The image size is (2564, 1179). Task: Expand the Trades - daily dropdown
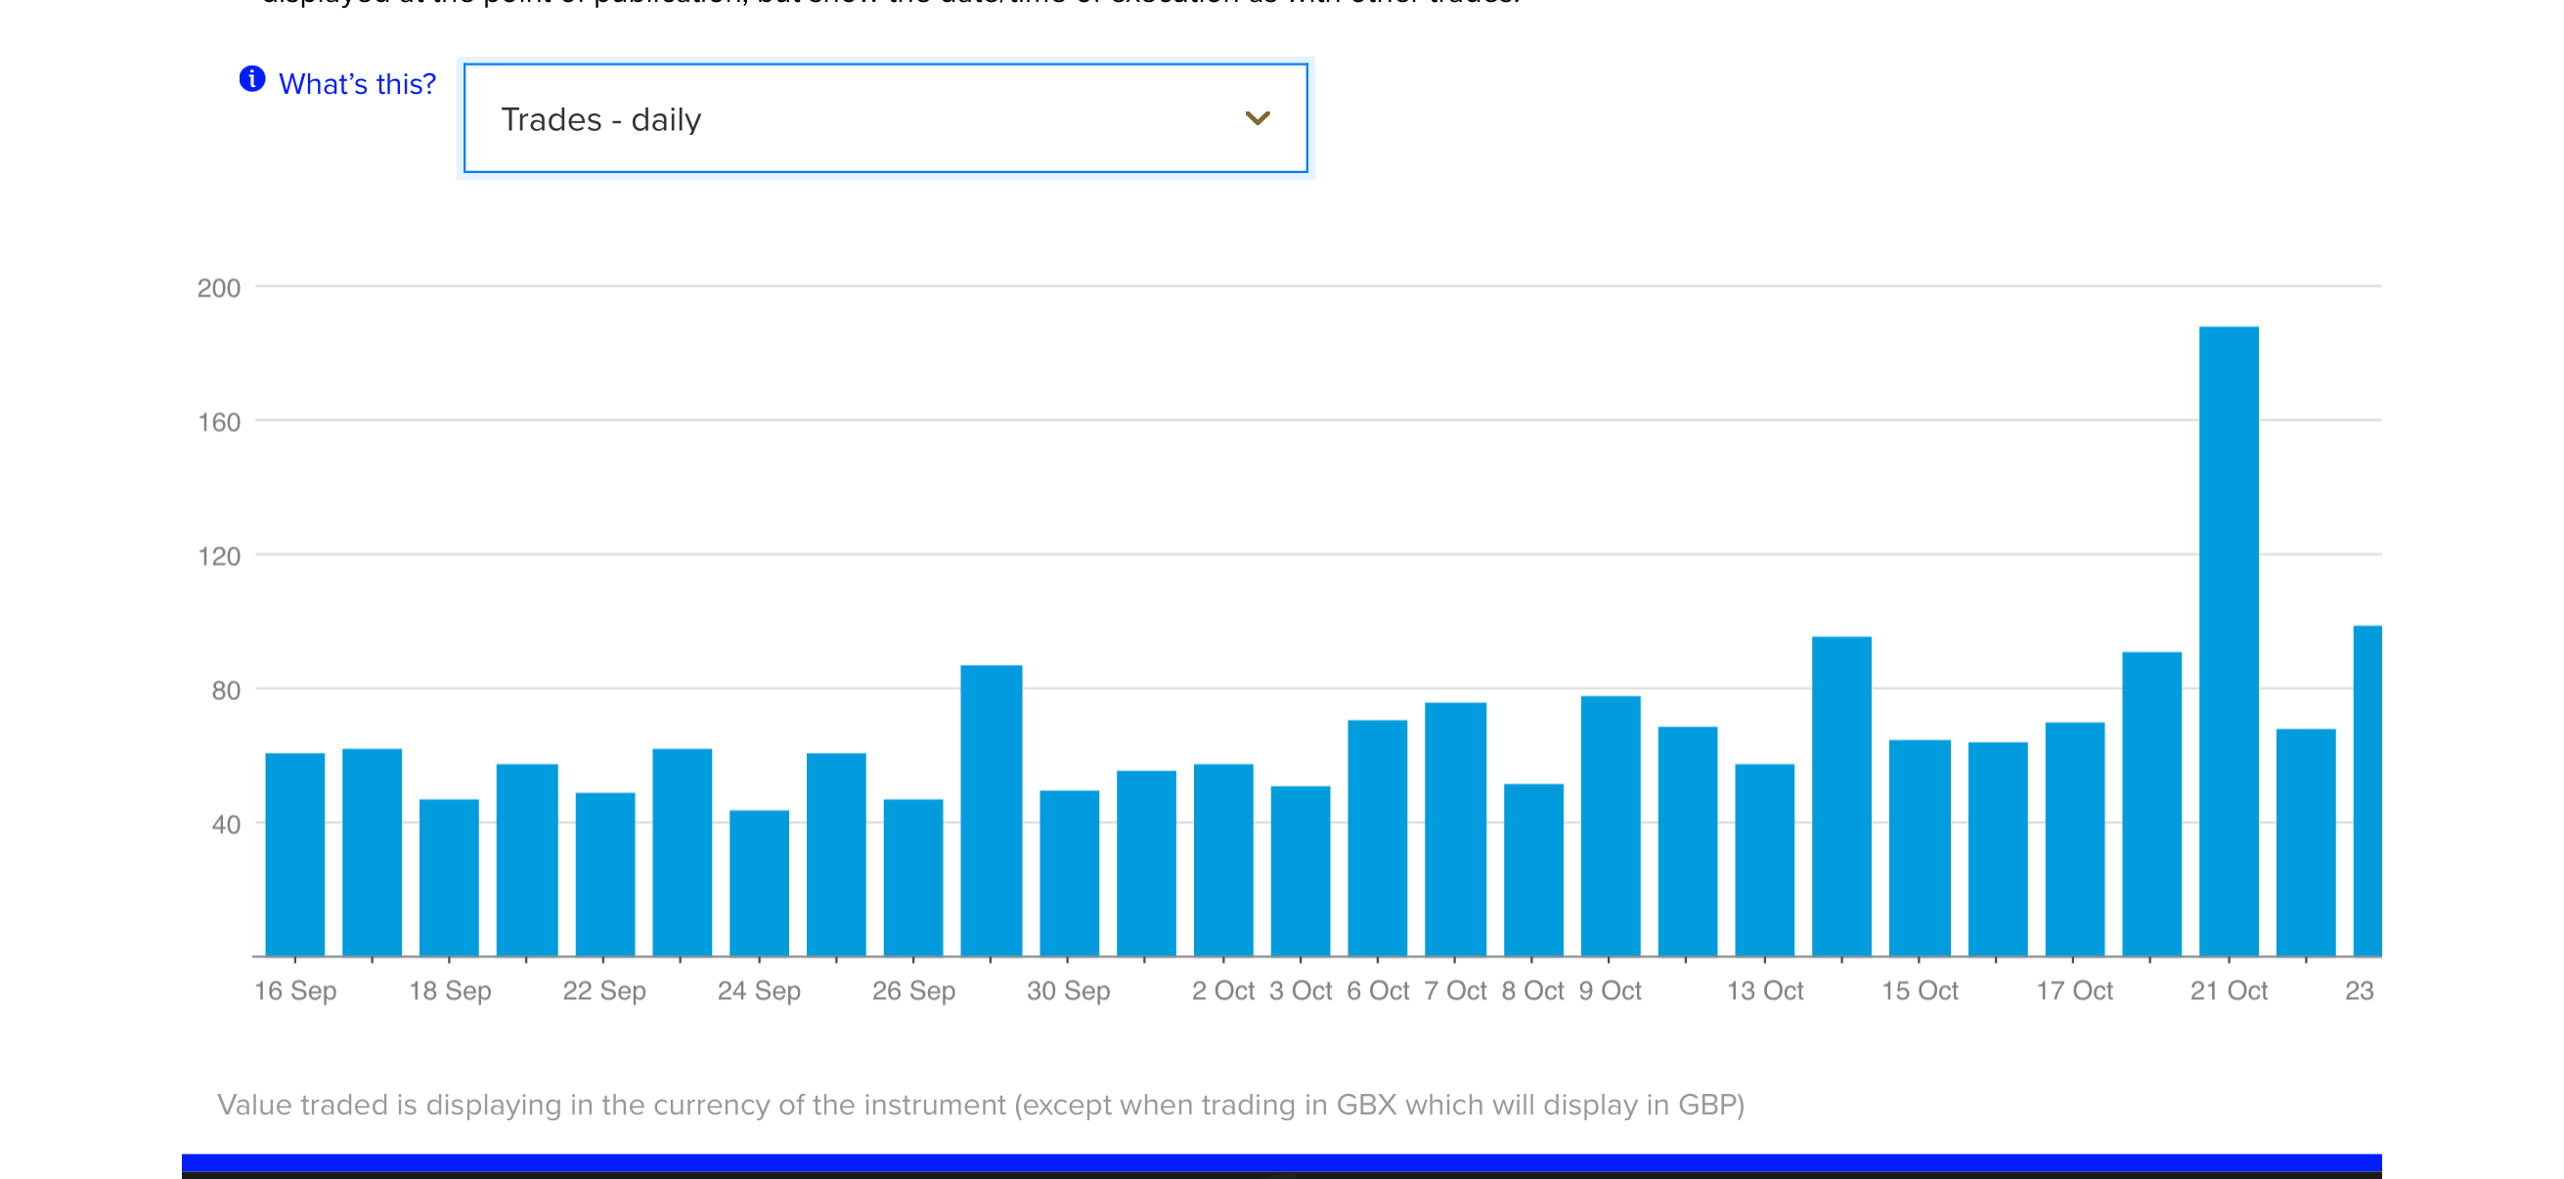pos(884,118)
